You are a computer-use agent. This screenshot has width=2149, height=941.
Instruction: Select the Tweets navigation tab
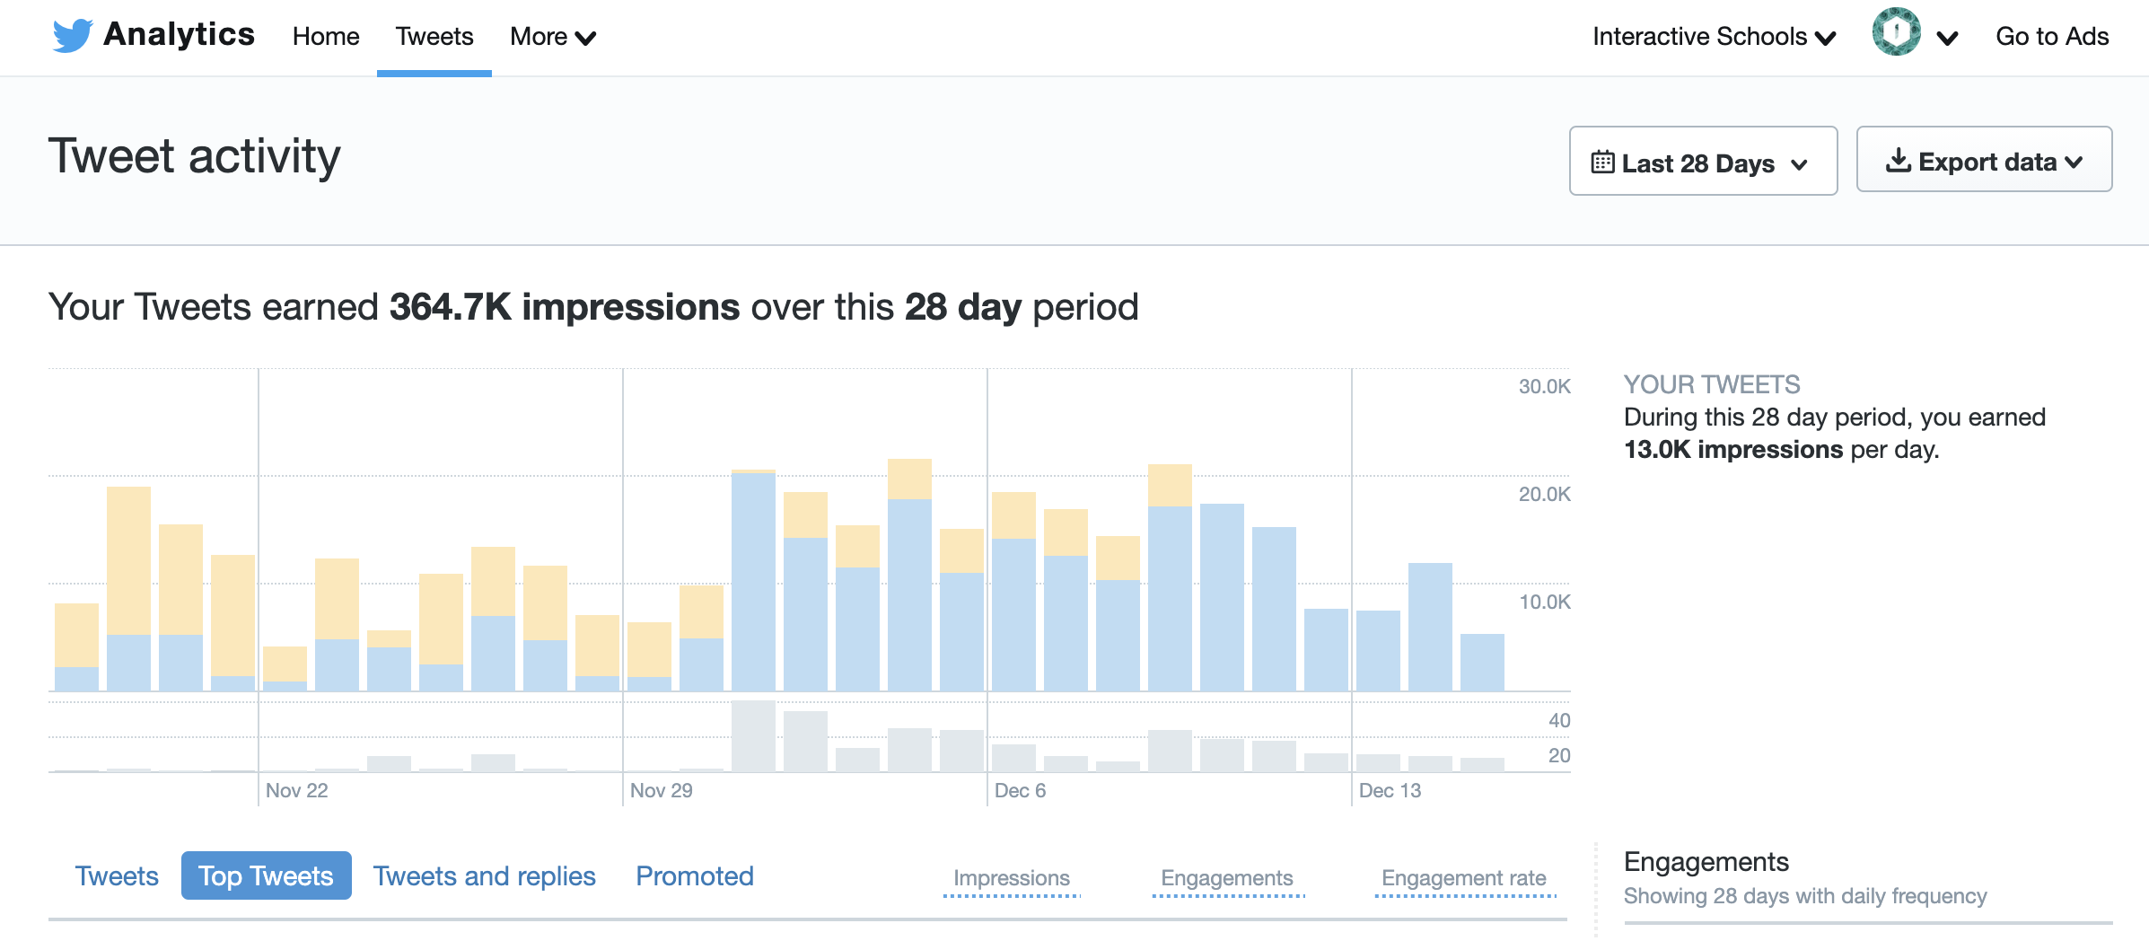click(x=434, y=37)
